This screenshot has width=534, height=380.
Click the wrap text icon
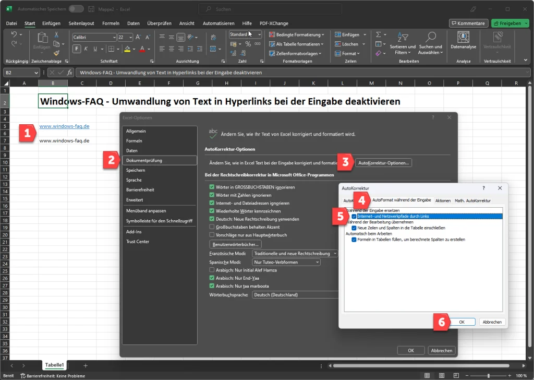point(213,37)
